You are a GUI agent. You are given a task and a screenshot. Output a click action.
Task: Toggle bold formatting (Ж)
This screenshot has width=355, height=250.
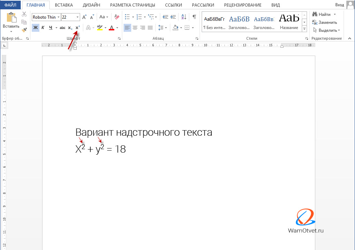[x=35, y=28]
